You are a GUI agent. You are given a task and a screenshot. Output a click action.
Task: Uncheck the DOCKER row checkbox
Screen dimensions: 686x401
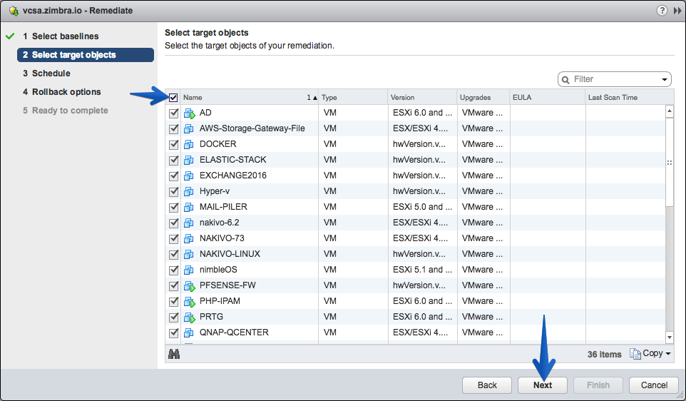174,145
